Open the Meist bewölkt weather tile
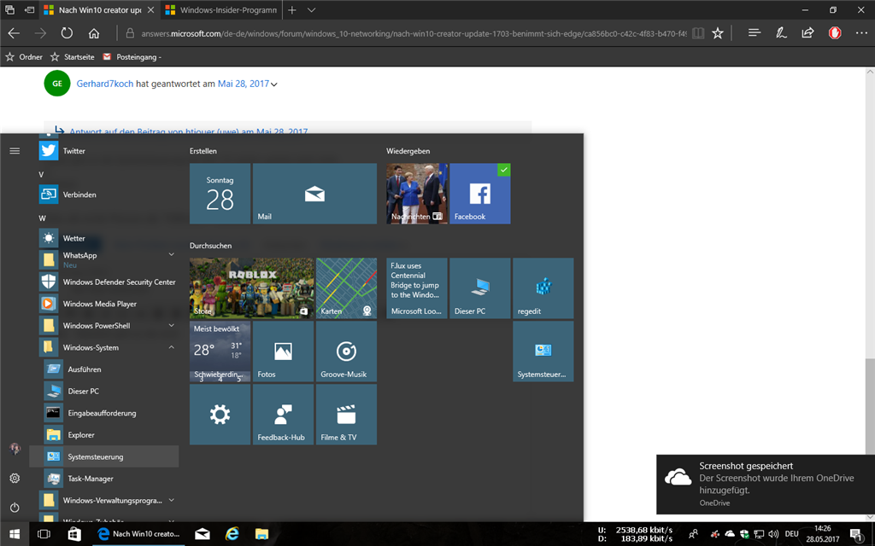The width and height of the screenshot is (875, 546). (220, 351)
